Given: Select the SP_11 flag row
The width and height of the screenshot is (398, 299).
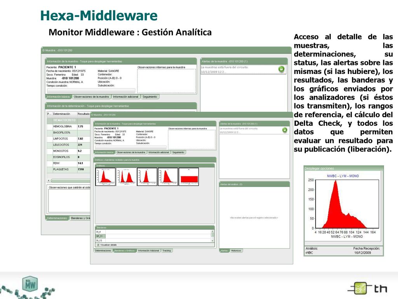Looking at the screenshot, I should coord(153,236).
